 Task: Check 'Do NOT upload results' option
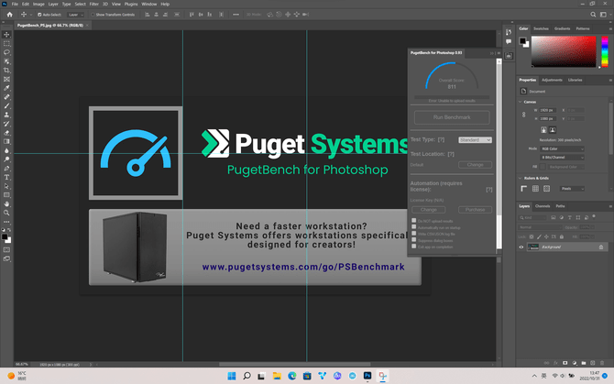pyautogui.click(x=414, y=221)
